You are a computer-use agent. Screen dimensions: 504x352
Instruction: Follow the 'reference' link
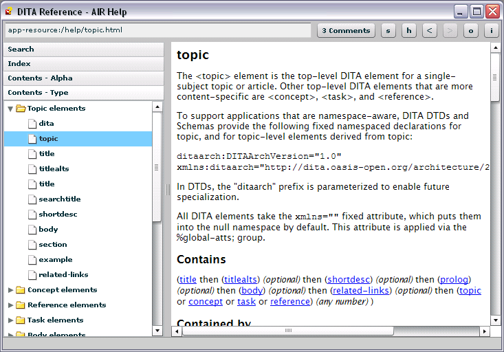click(290, 302)
